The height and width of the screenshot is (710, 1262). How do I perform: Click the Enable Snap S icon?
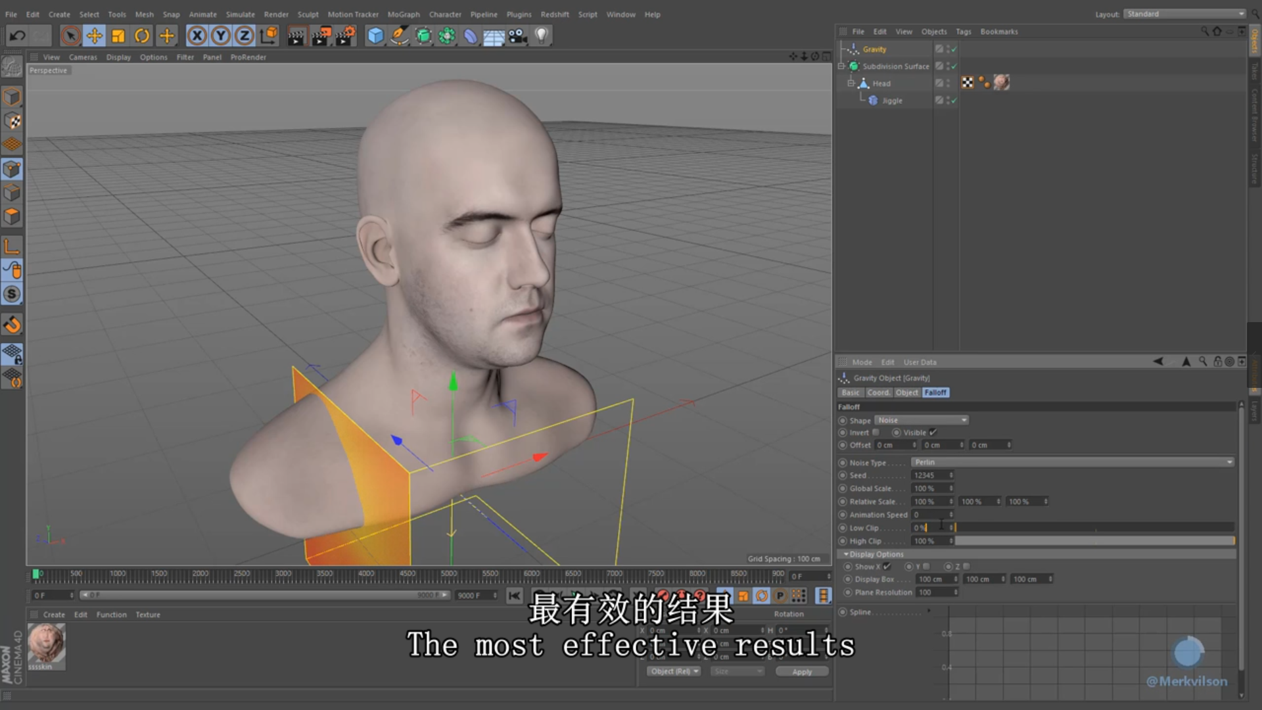pyautogui.click(x=12, y=294)
